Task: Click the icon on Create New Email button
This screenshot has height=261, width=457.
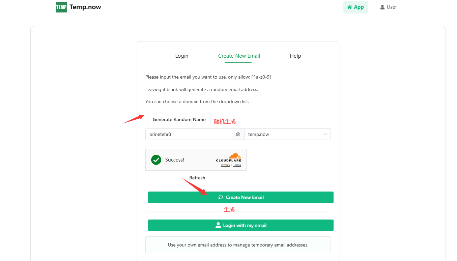Action: (221, 197)
